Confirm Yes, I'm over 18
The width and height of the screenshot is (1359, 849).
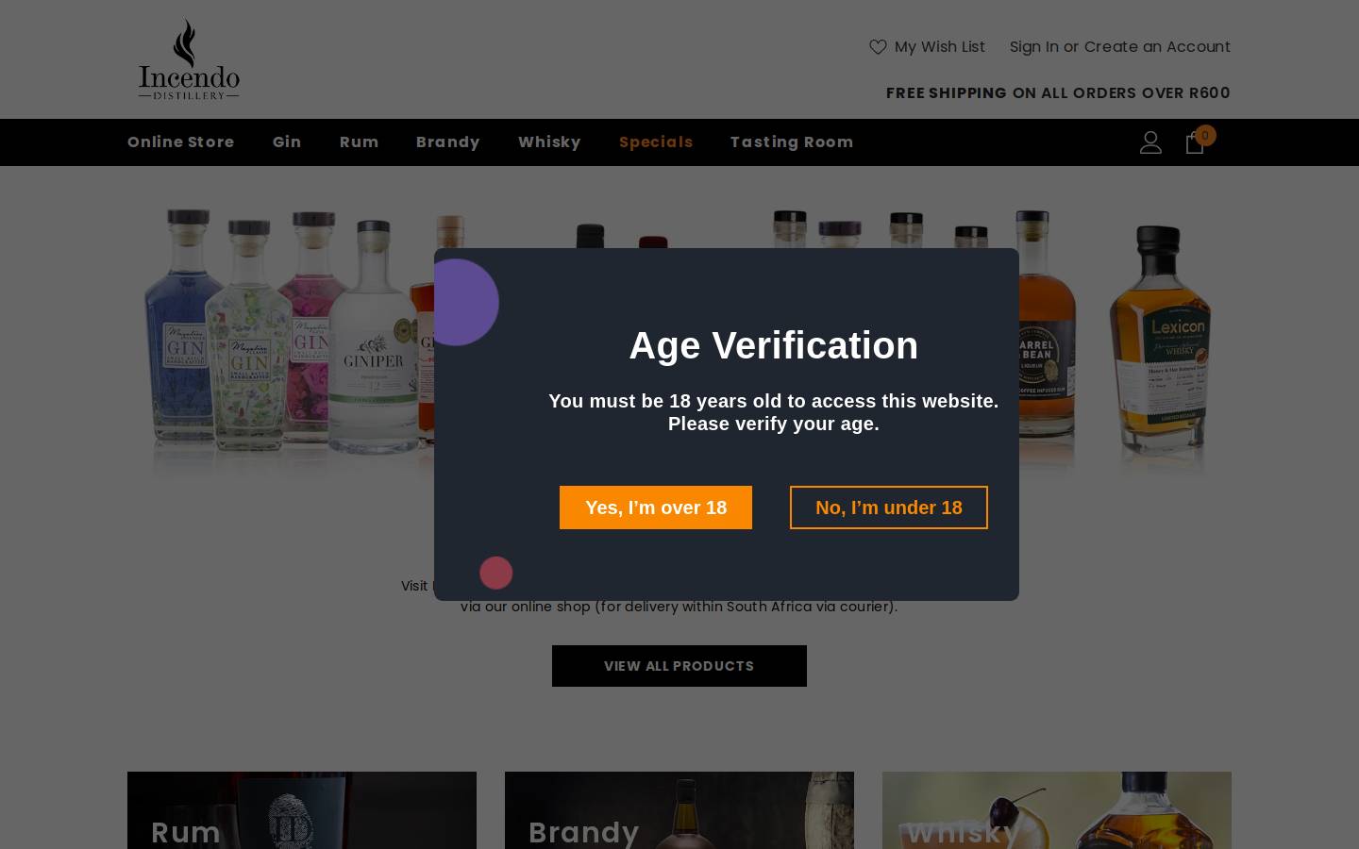pos(656,508)
